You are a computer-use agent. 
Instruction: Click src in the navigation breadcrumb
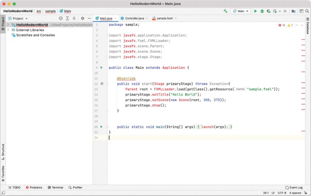pos(39,11)
